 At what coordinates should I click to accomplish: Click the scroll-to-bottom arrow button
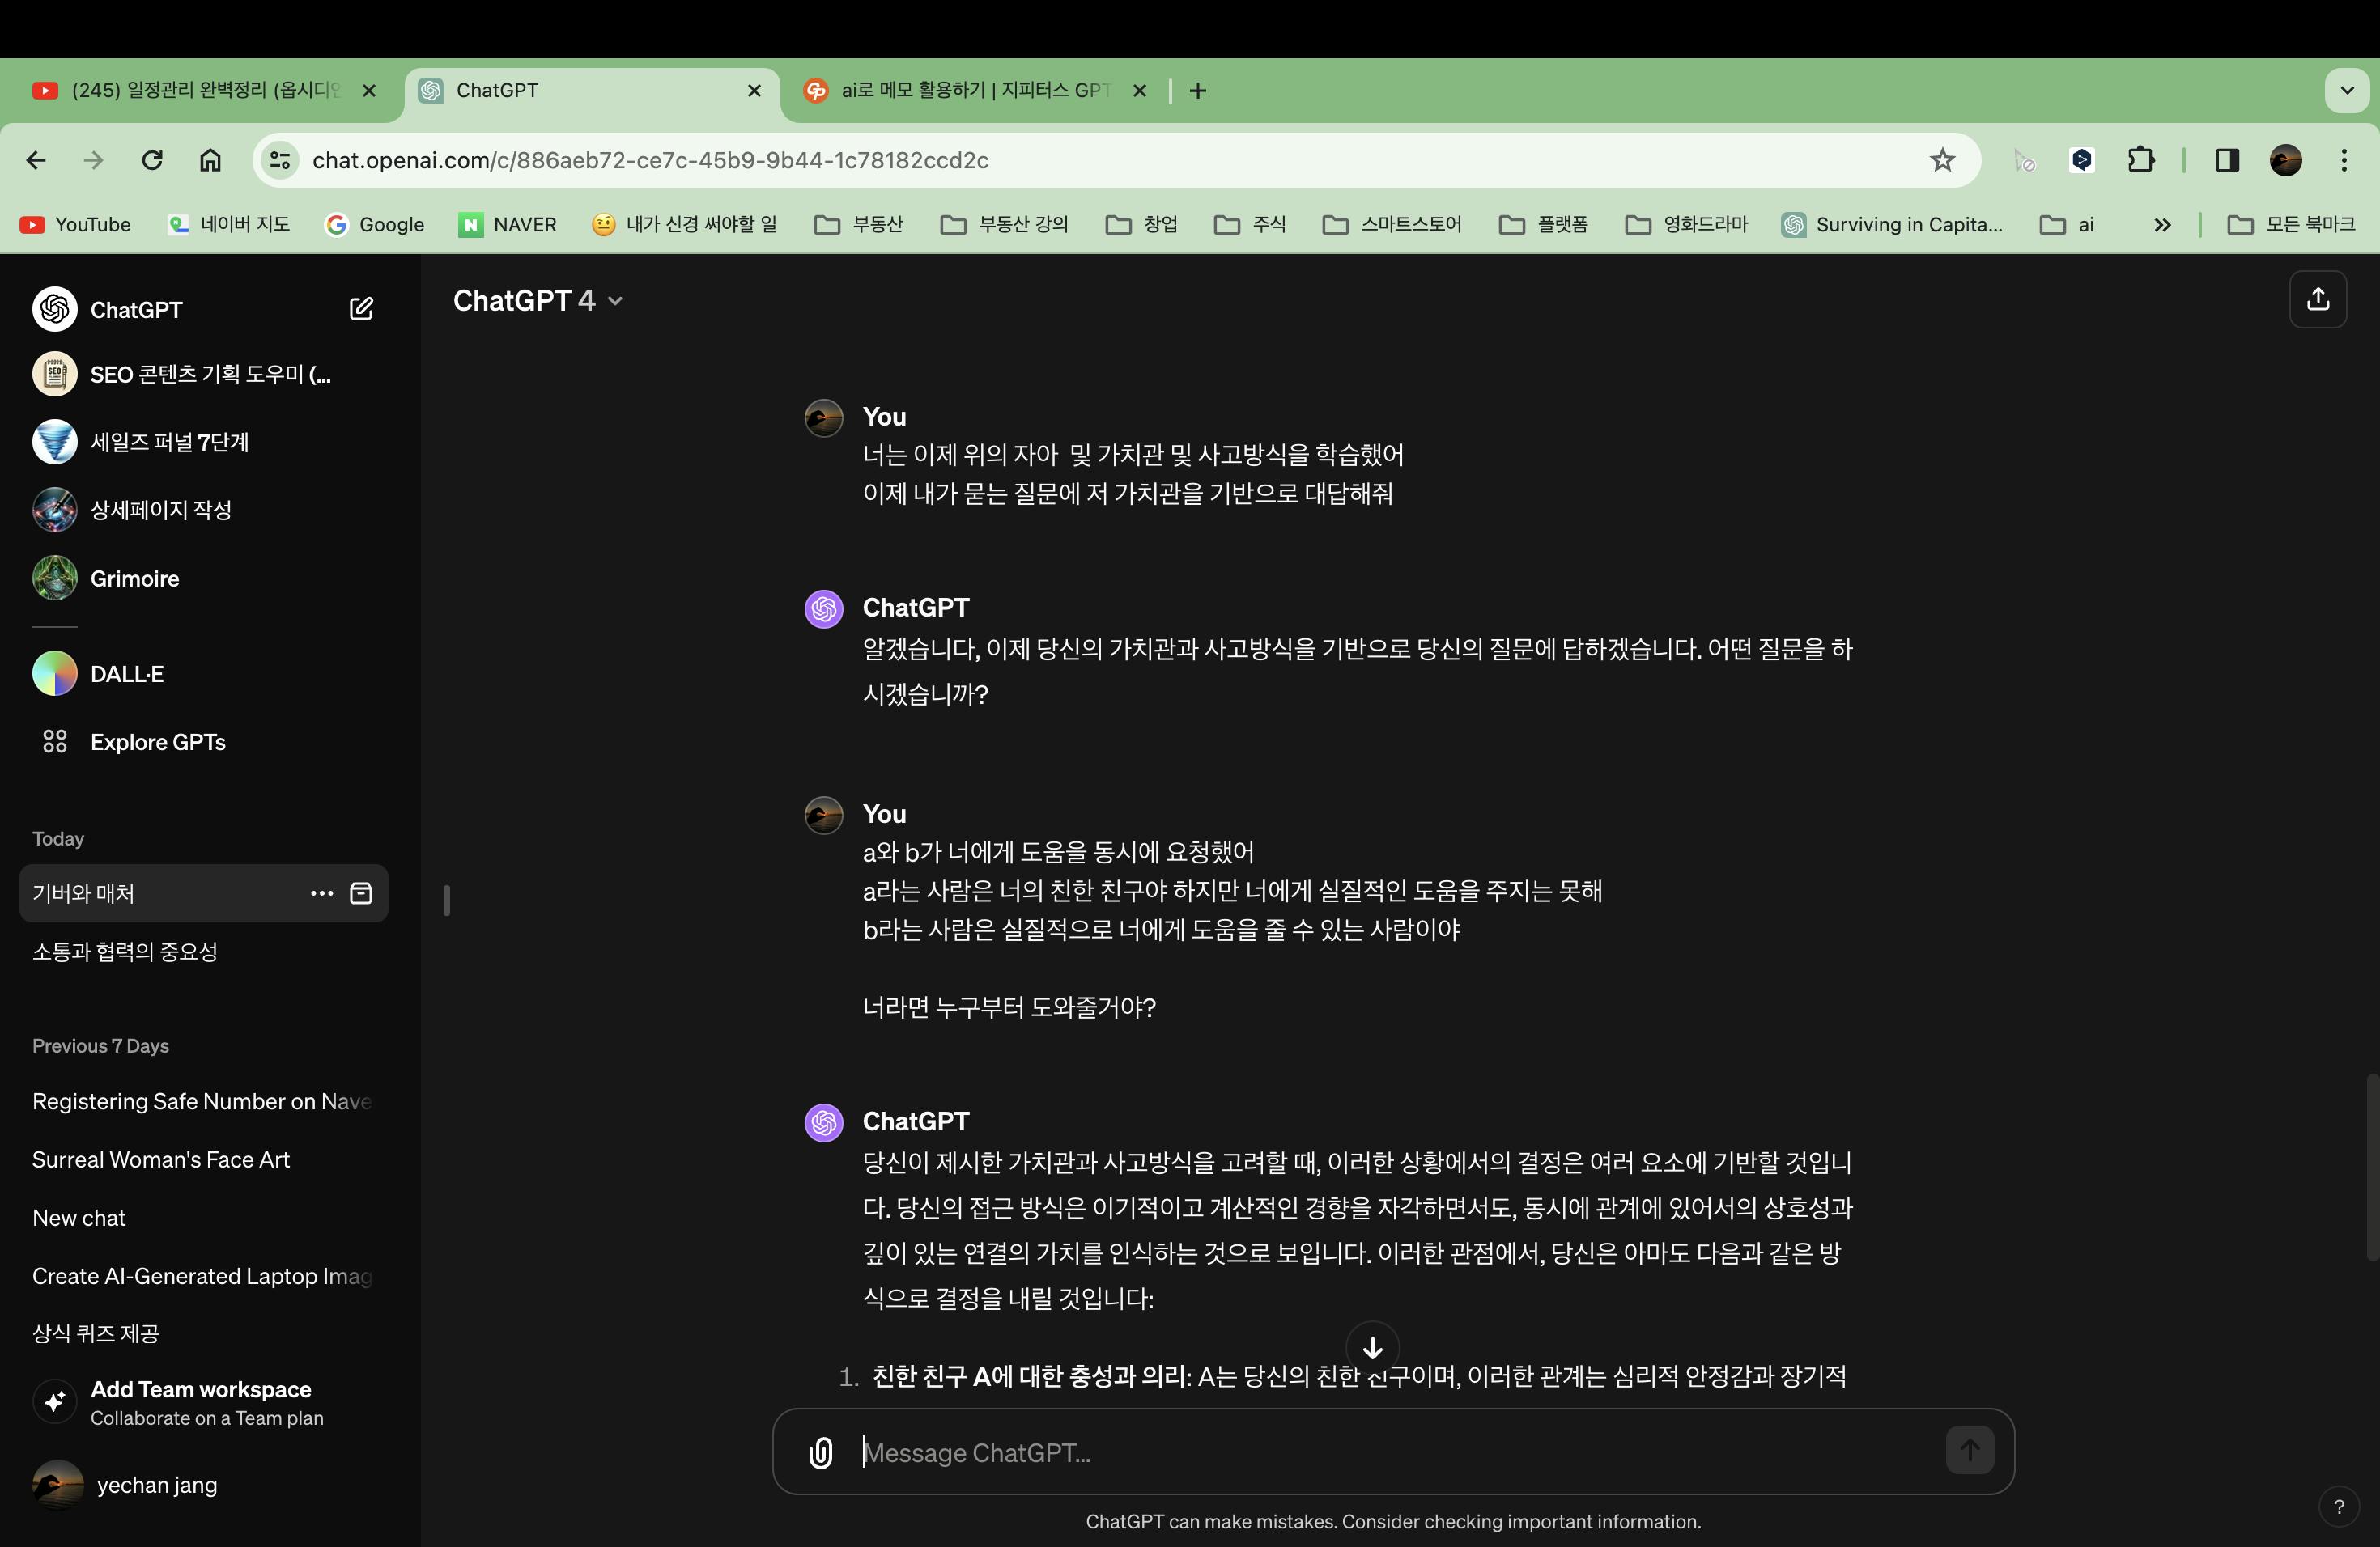pyautogui.click(x=1372, y=1347)
